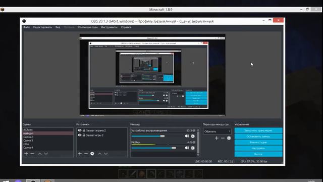Open the Инструменты menu
Screen dimensions: 323x182
(x=109, y=27)
